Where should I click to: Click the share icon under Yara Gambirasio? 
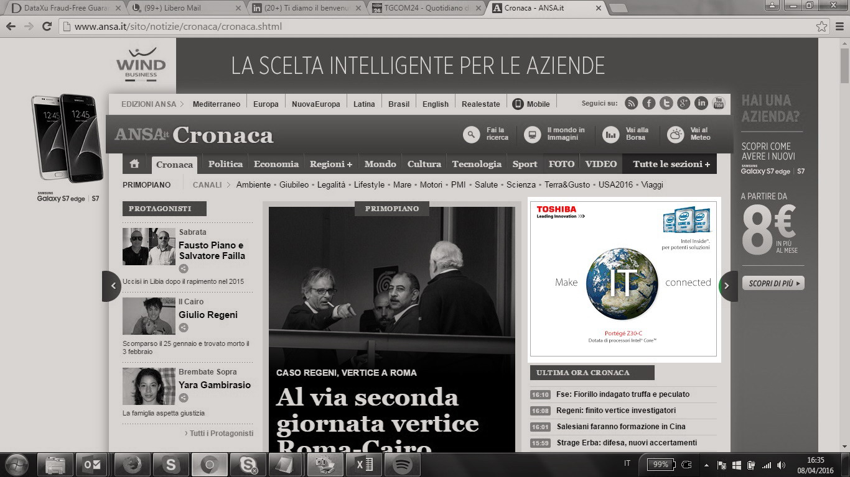coord(184,398)
